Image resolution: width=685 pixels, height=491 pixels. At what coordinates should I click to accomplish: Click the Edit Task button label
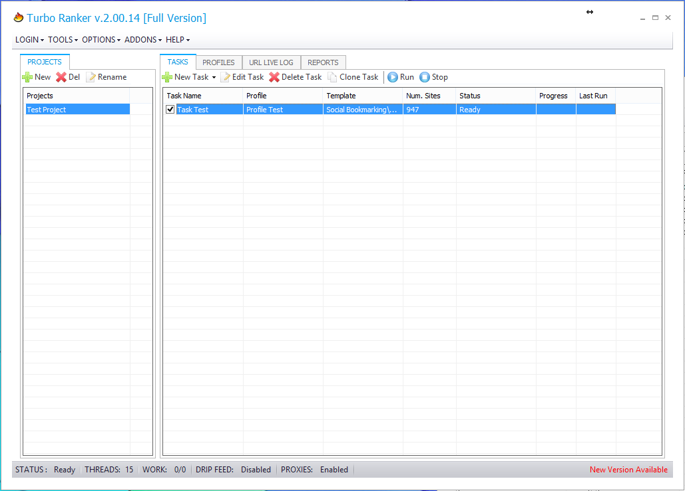click(248, 77)
